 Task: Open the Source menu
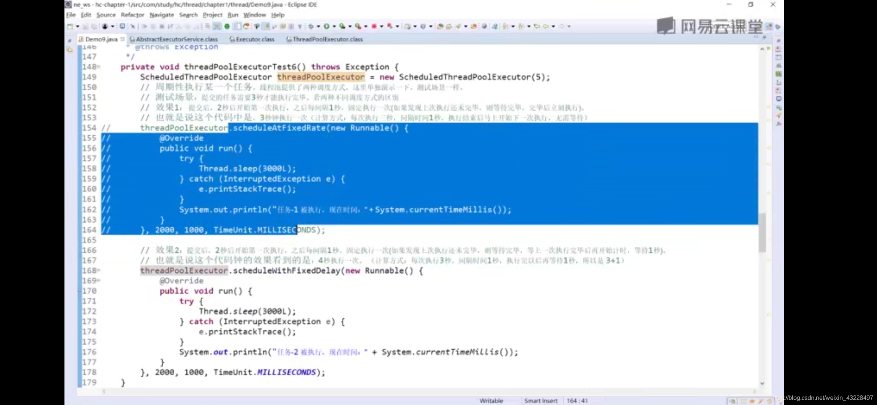tap(106, 15)
